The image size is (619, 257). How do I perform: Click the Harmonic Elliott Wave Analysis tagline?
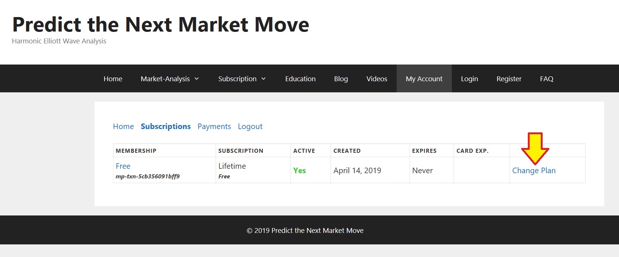59,41
